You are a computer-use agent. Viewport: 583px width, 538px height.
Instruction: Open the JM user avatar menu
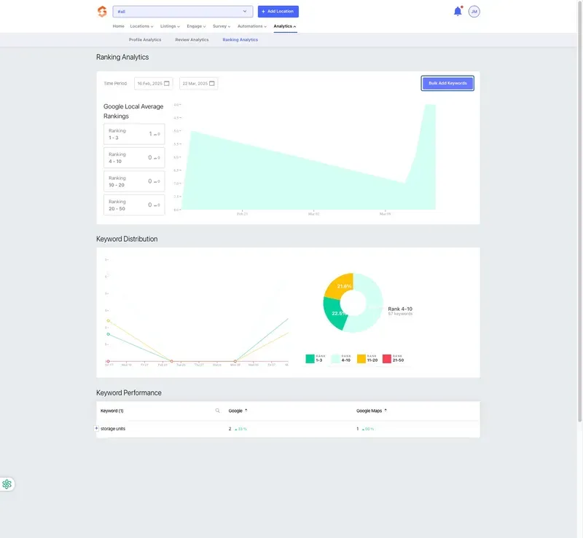coord(474,12)
